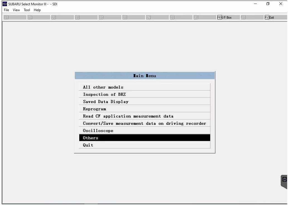288x205 pixels.
Task: Choose Quit in Main Menu
Action: [x=145, y=145]
